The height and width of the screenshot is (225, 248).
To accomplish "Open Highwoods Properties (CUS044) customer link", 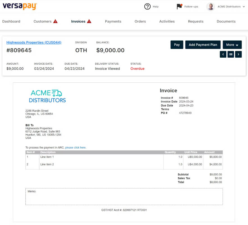I will point(34,42).
